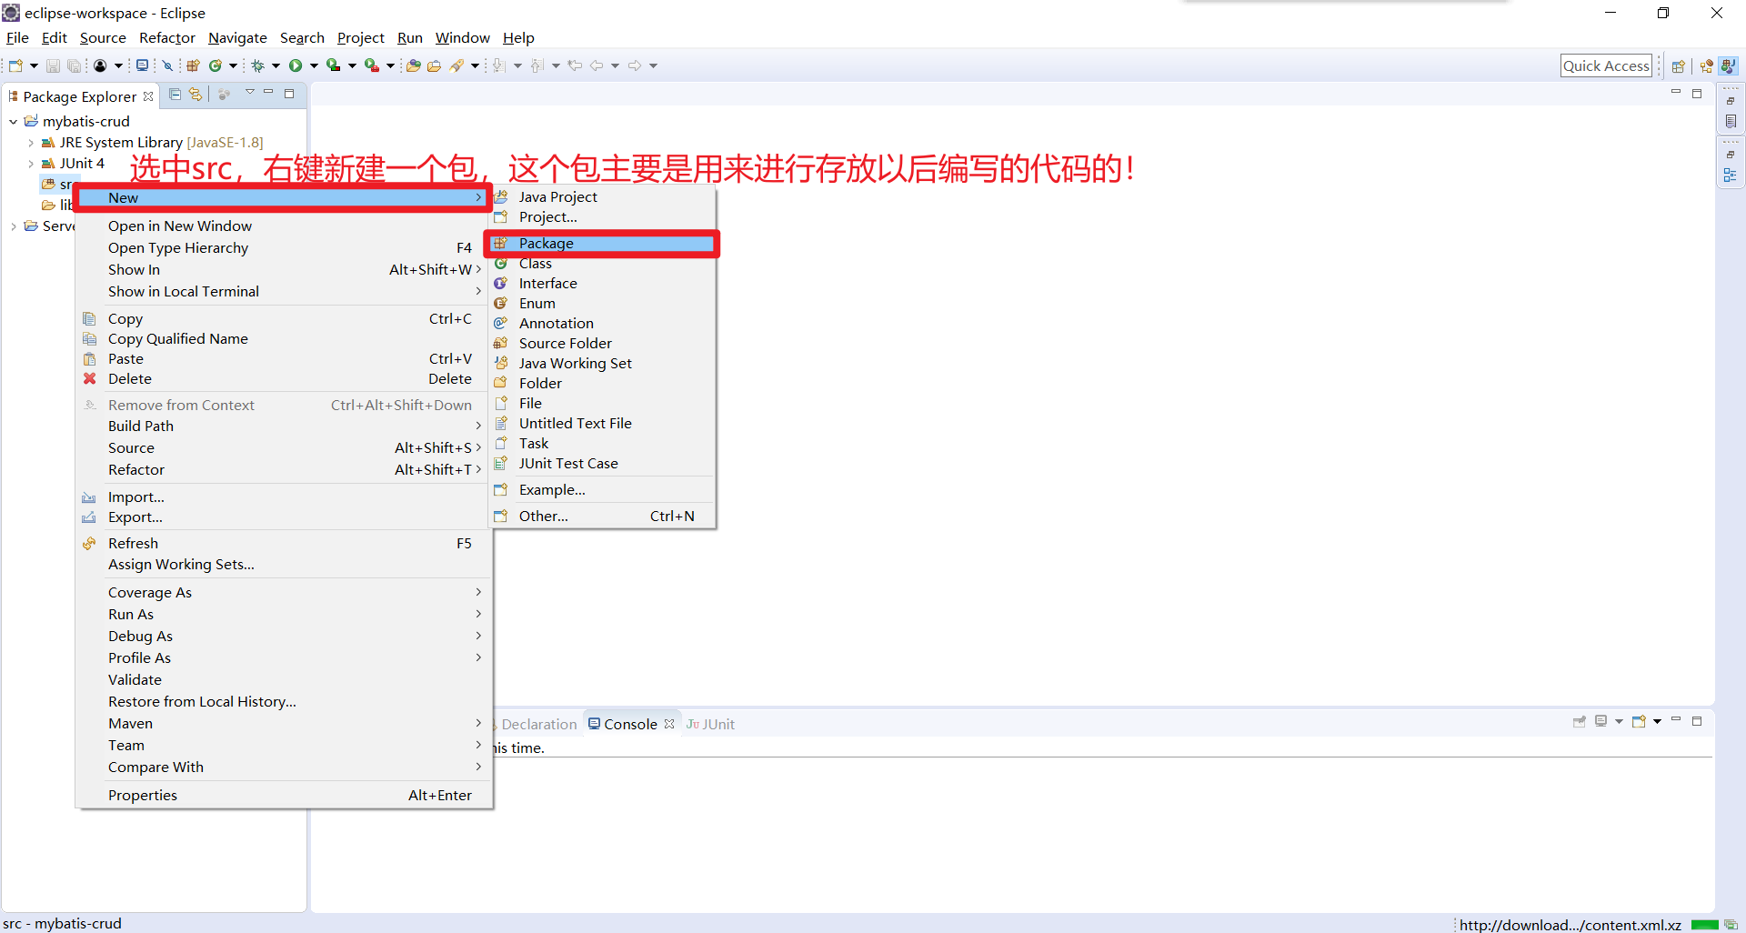Switch to the JUnit tab
The image size is (1746, 933).
pyautogui.click(x=710, y=724)
